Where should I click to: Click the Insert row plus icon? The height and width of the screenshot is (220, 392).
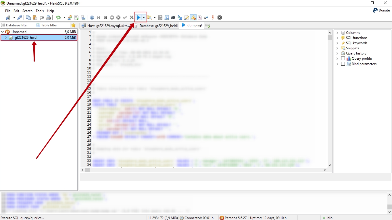tap(112, 17)
